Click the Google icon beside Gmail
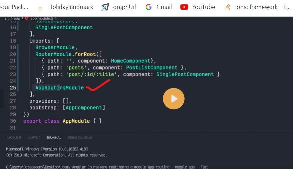The width and height of the screenshot is (293, 169). pyautogui.click(x=149, y=7)
